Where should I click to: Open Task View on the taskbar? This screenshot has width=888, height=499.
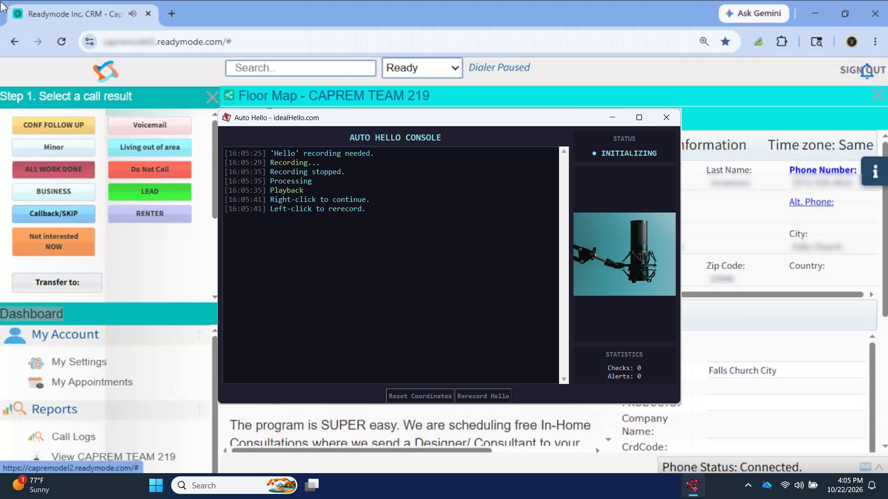312,485
